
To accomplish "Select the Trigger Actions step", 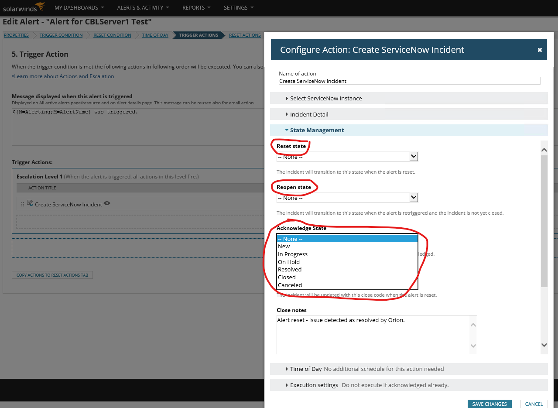I will (199, 35).
